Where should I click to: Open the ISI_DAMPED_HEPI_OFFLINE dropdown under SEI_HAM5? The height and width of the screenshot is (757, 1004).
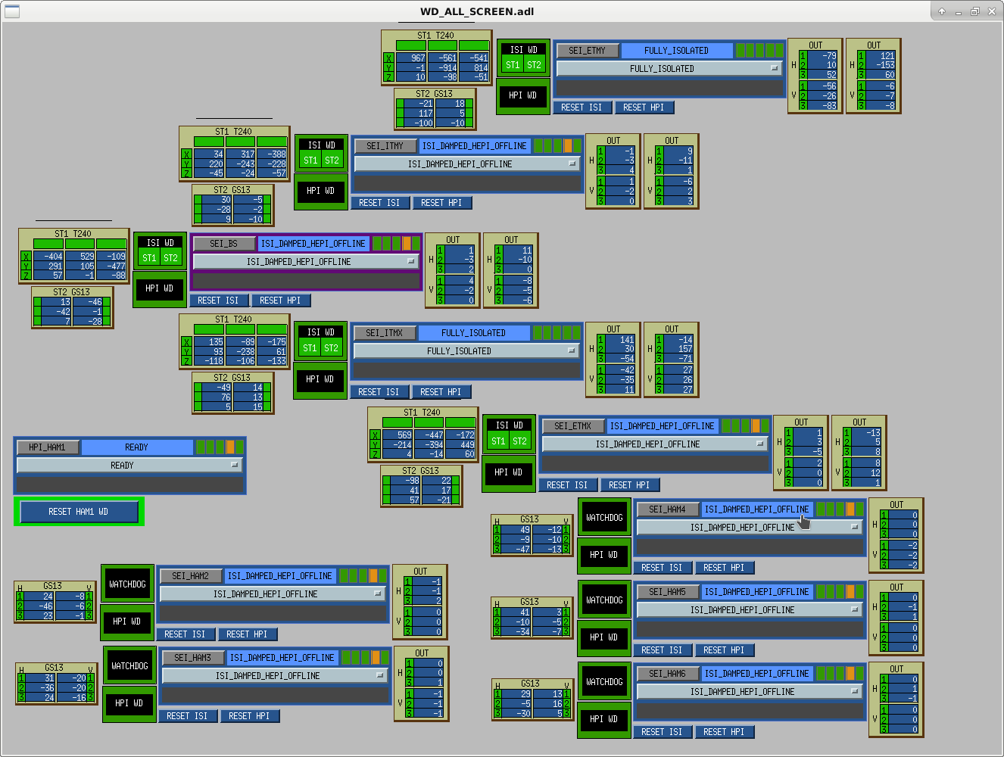(750, 610)
